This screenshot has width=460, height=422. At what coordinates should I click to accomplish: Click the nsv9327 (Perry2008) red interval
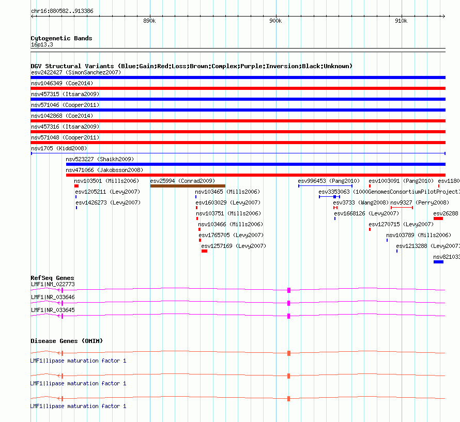[x=402, y=208]
